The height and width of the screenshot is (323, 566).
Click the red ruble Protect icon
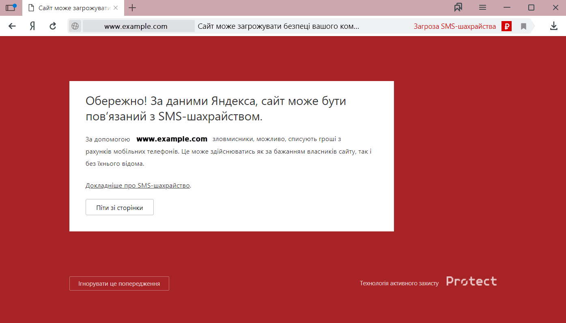506,26
